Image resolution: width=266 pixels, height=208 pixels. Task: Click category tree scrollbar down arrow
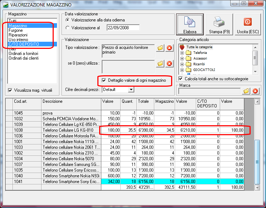(255, 72)
